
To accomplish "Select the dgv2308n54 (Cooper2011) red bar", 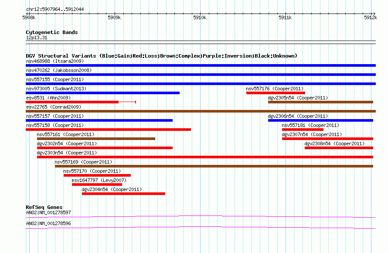I will coord(339,148).
